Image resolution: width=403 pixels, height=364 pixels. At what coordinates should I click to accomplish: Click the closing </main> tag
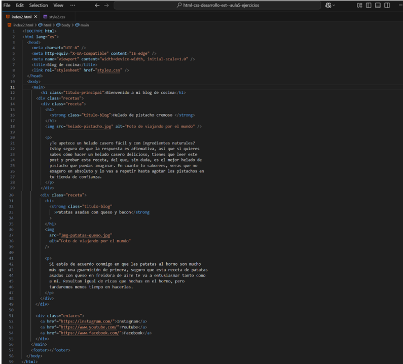39,344
